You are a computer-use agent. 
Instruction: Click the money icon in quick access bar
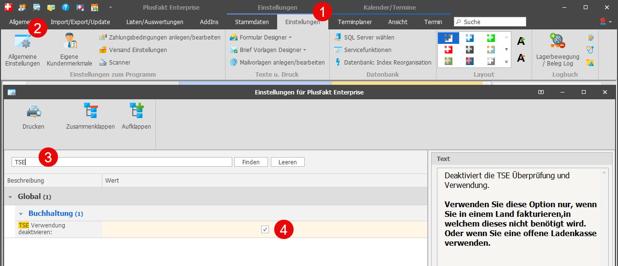coord(51,7)
